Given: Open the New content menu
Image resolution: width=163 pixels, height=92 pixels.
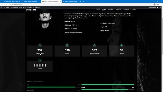Looking at the screenshot, I should click(30, 7).
